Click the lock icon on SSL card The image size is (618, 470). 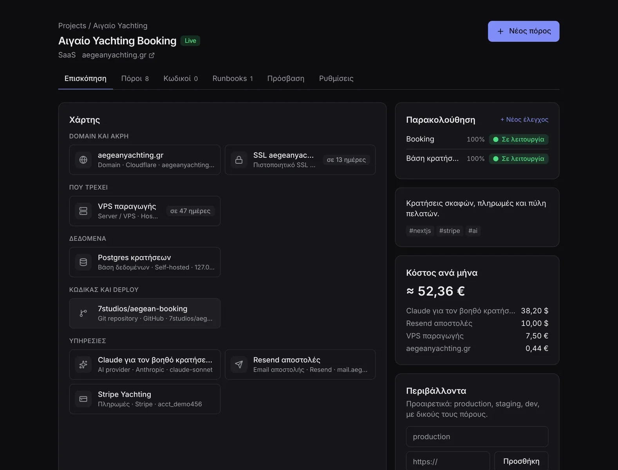[239, 160]
